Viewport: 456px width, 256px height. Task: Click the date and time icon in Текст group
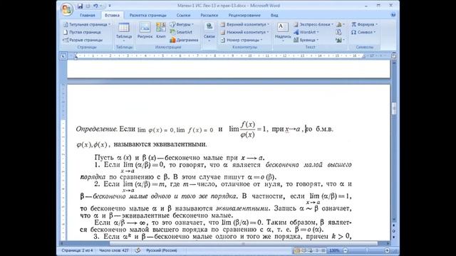pos(339,32)
